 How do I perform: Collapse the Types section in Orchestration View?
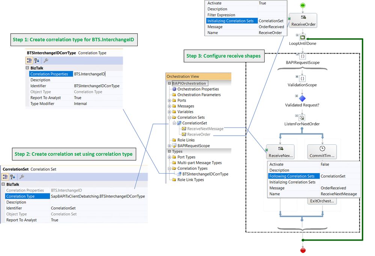click(169, 151)
